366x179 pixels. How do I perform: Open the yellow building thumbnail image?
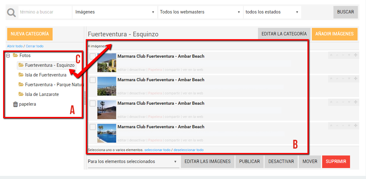[x=107, y=63]
